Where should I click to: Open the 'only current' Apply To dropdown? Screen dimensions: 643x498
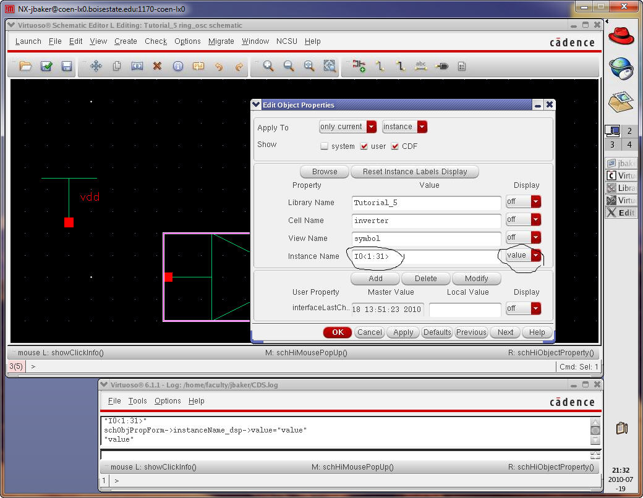[347, 127]
